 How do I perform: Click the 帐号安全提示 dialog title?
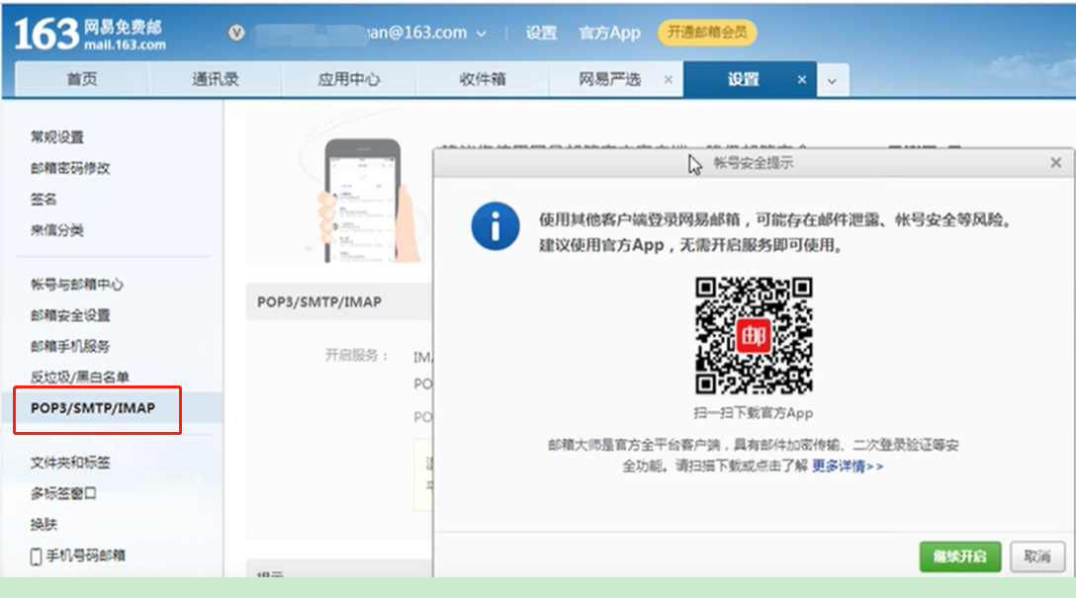[x=754, y=162]
